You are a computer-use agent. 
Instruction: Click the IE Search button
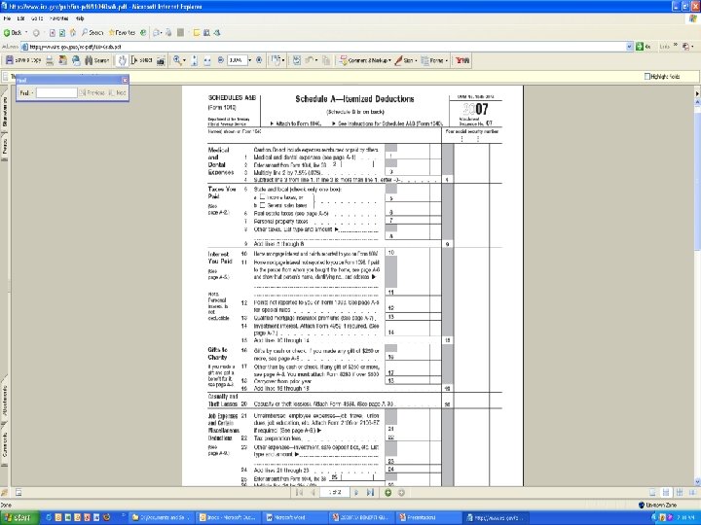(x=92, y=33)
